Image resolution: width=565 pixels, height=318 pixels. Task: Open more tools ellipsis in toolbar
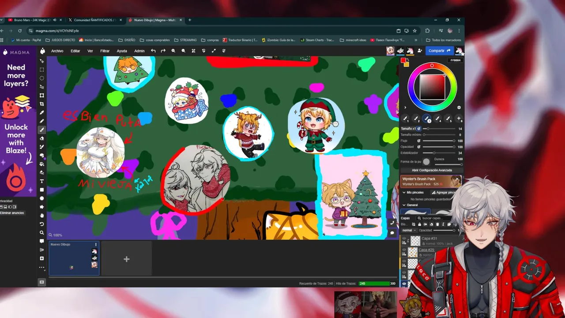click(42, 267)
